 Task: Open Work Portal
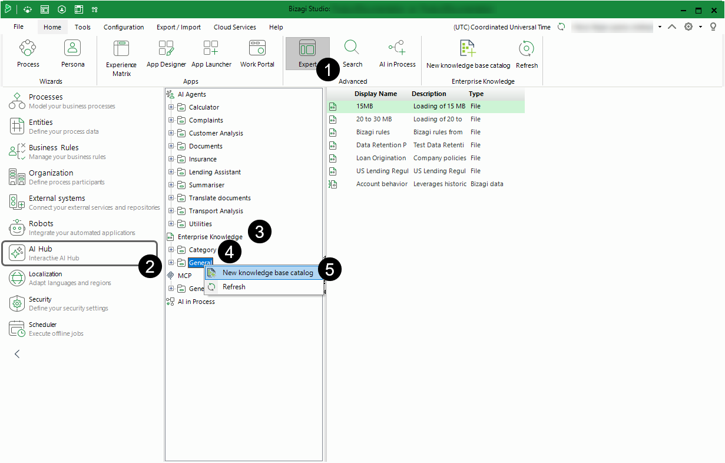(x=257, y=54)
